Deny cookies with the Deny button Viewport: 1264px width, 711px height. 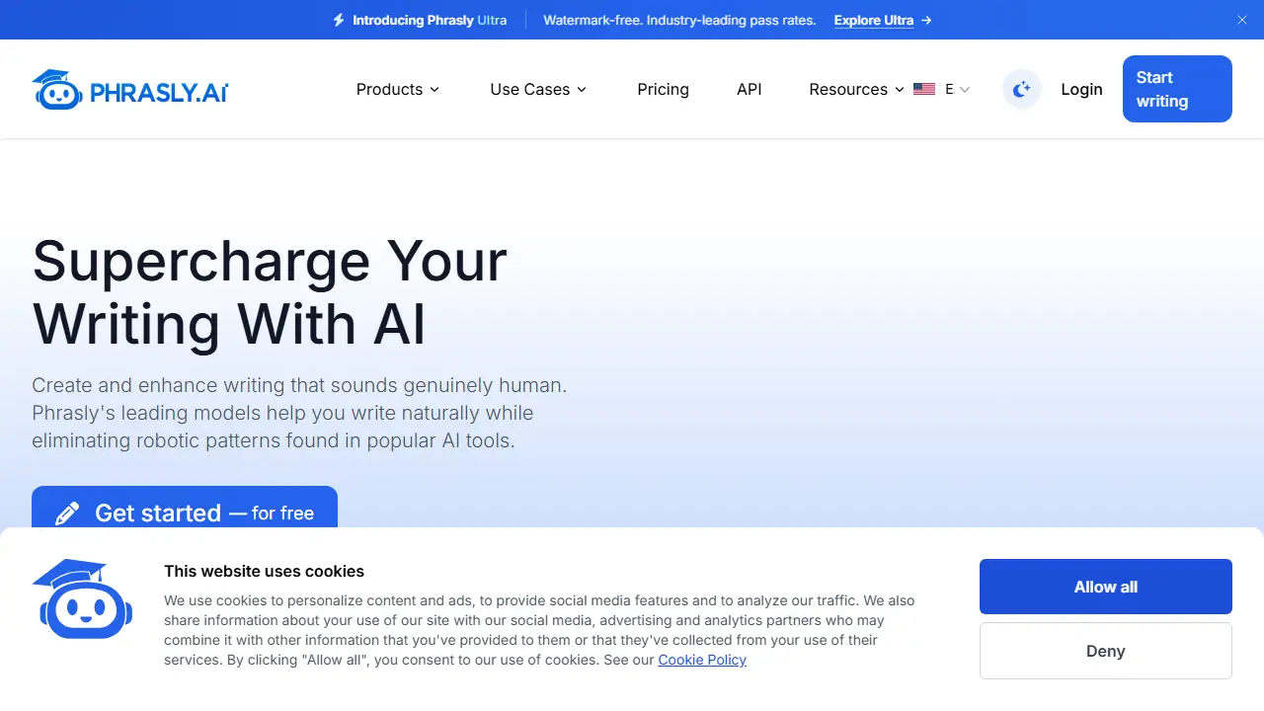pos(1106,651)
